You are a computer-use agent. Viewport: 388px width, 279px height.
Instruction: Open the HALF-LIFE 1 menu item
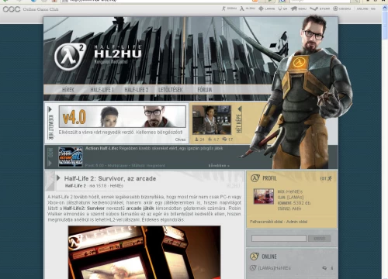(x=102, y=90)
